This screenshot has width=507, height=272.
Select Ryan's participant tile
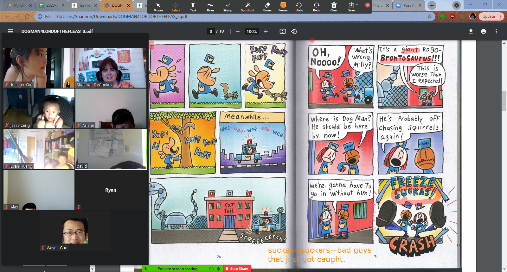[111, 190]
